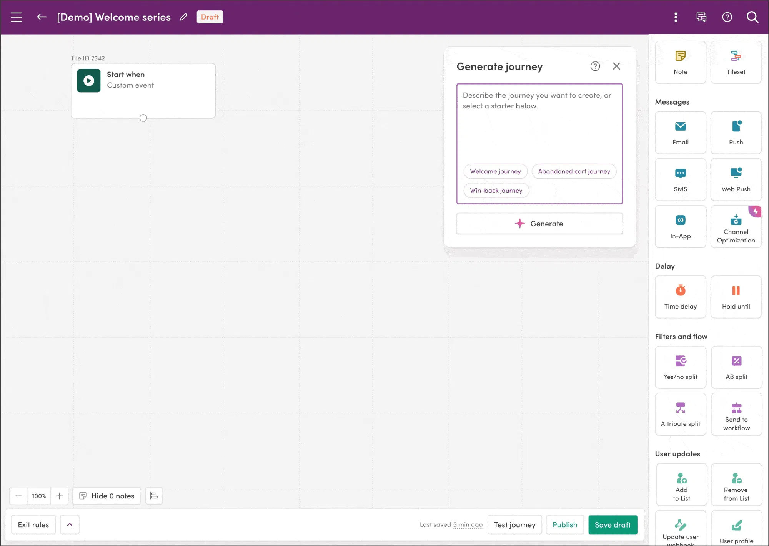Add a Note tile
Image resolution: width=769 pixels, height=546 pixels.
click(x=680, y=62)
